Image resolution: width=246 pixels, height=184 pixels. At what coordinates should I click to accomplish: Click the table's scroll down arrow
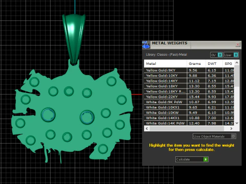click(237, 123)
